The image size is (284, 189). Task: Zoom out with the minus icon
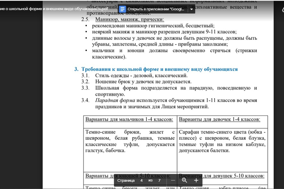click(x=173, y=180)
